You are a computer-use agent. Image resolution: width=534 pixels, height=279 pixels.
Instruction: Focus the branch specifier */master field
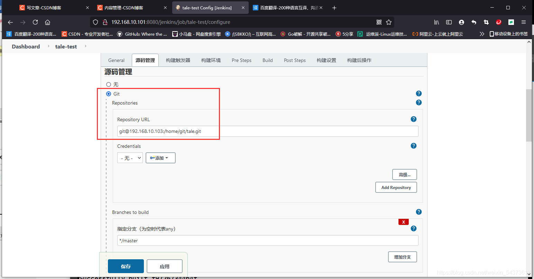coord(268,241)
